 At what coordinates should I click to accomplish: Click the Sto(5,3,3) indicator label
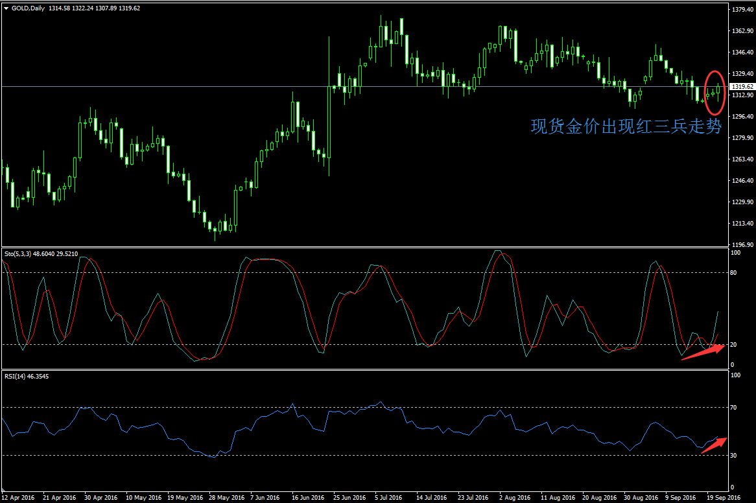[18, 254]
